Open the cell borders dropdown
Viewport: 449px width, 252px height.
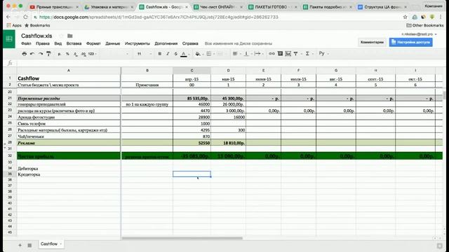pos(210,54)
